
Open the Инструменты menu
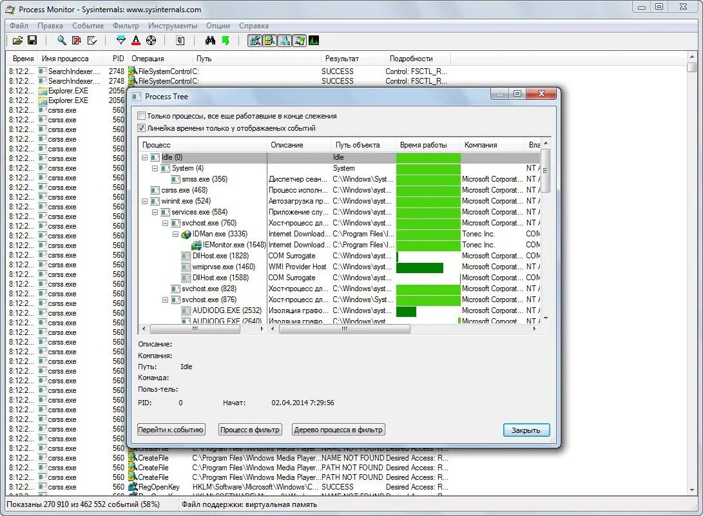coord(173,26)
